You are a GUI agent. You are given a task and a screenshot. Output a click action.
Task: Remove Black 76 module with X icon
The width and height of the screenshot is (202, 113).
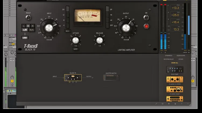[76, 82]
